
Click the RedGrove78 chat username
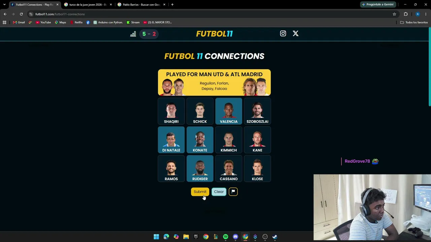357,161
